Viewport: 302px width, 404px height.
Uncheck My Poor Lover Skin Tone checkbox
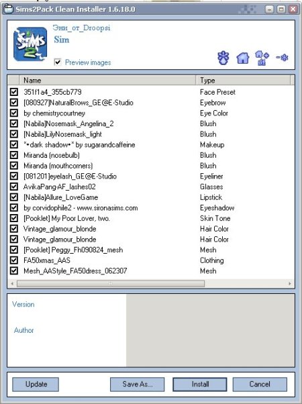coord(14,218)
